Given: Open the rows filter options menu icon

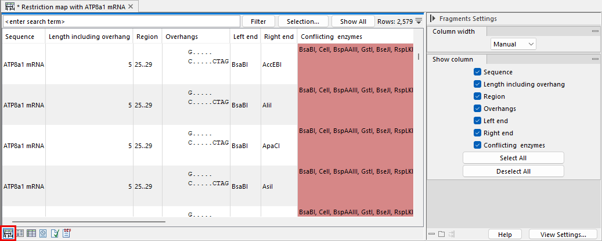Looking at the screenshot, I should 419,21.
